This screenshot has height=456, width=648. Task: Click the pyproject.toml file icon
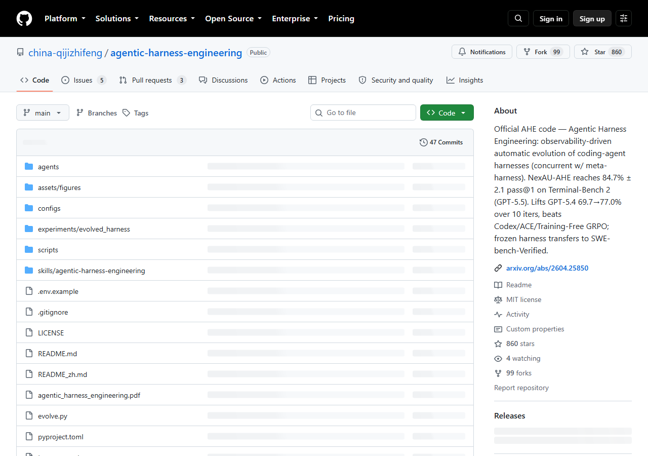pyautogui.click(x=29, y=437)
